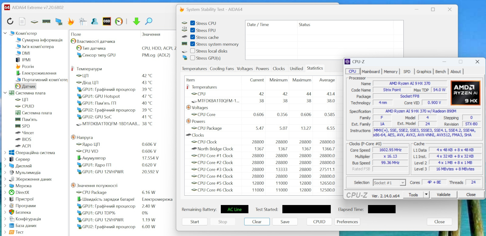Open CPU-Z Mainboard tab

(x=371, y=72)
